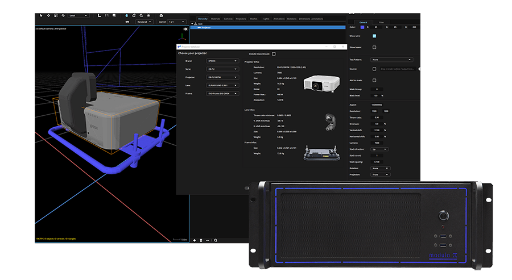Switch to the Projectors tab

[x=241, y=19]
